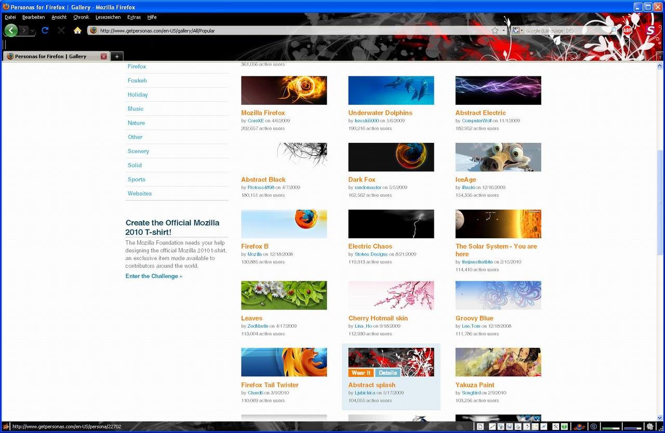
Task: Click the printer icon in status bar
Action: [518, 427]
